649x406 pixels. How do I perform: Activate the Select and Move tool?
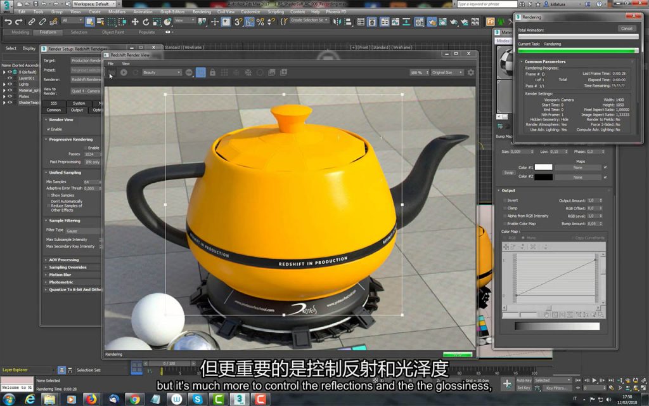click(135, 22)
